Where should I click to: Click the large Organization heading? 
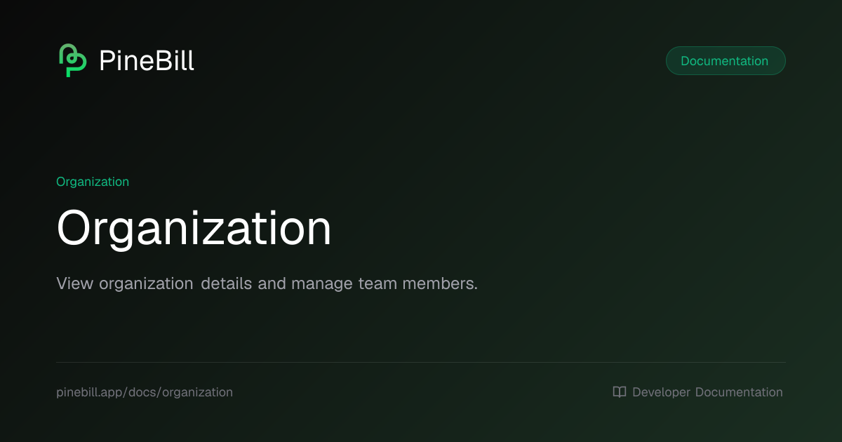click(x=194, y=229)
